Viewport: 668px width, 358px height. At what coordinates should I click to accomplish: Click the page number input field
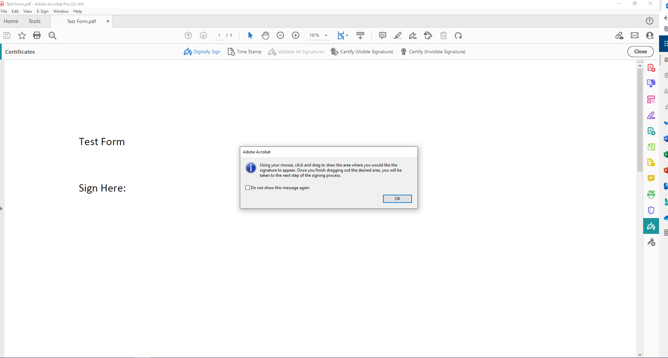(x=219, y=35)
